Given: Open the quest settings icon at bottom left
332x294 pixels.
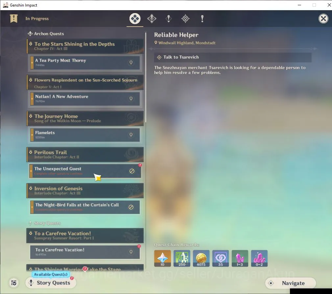Looking at the screenshot, I should pyautogui.click(x=14, y=283).
